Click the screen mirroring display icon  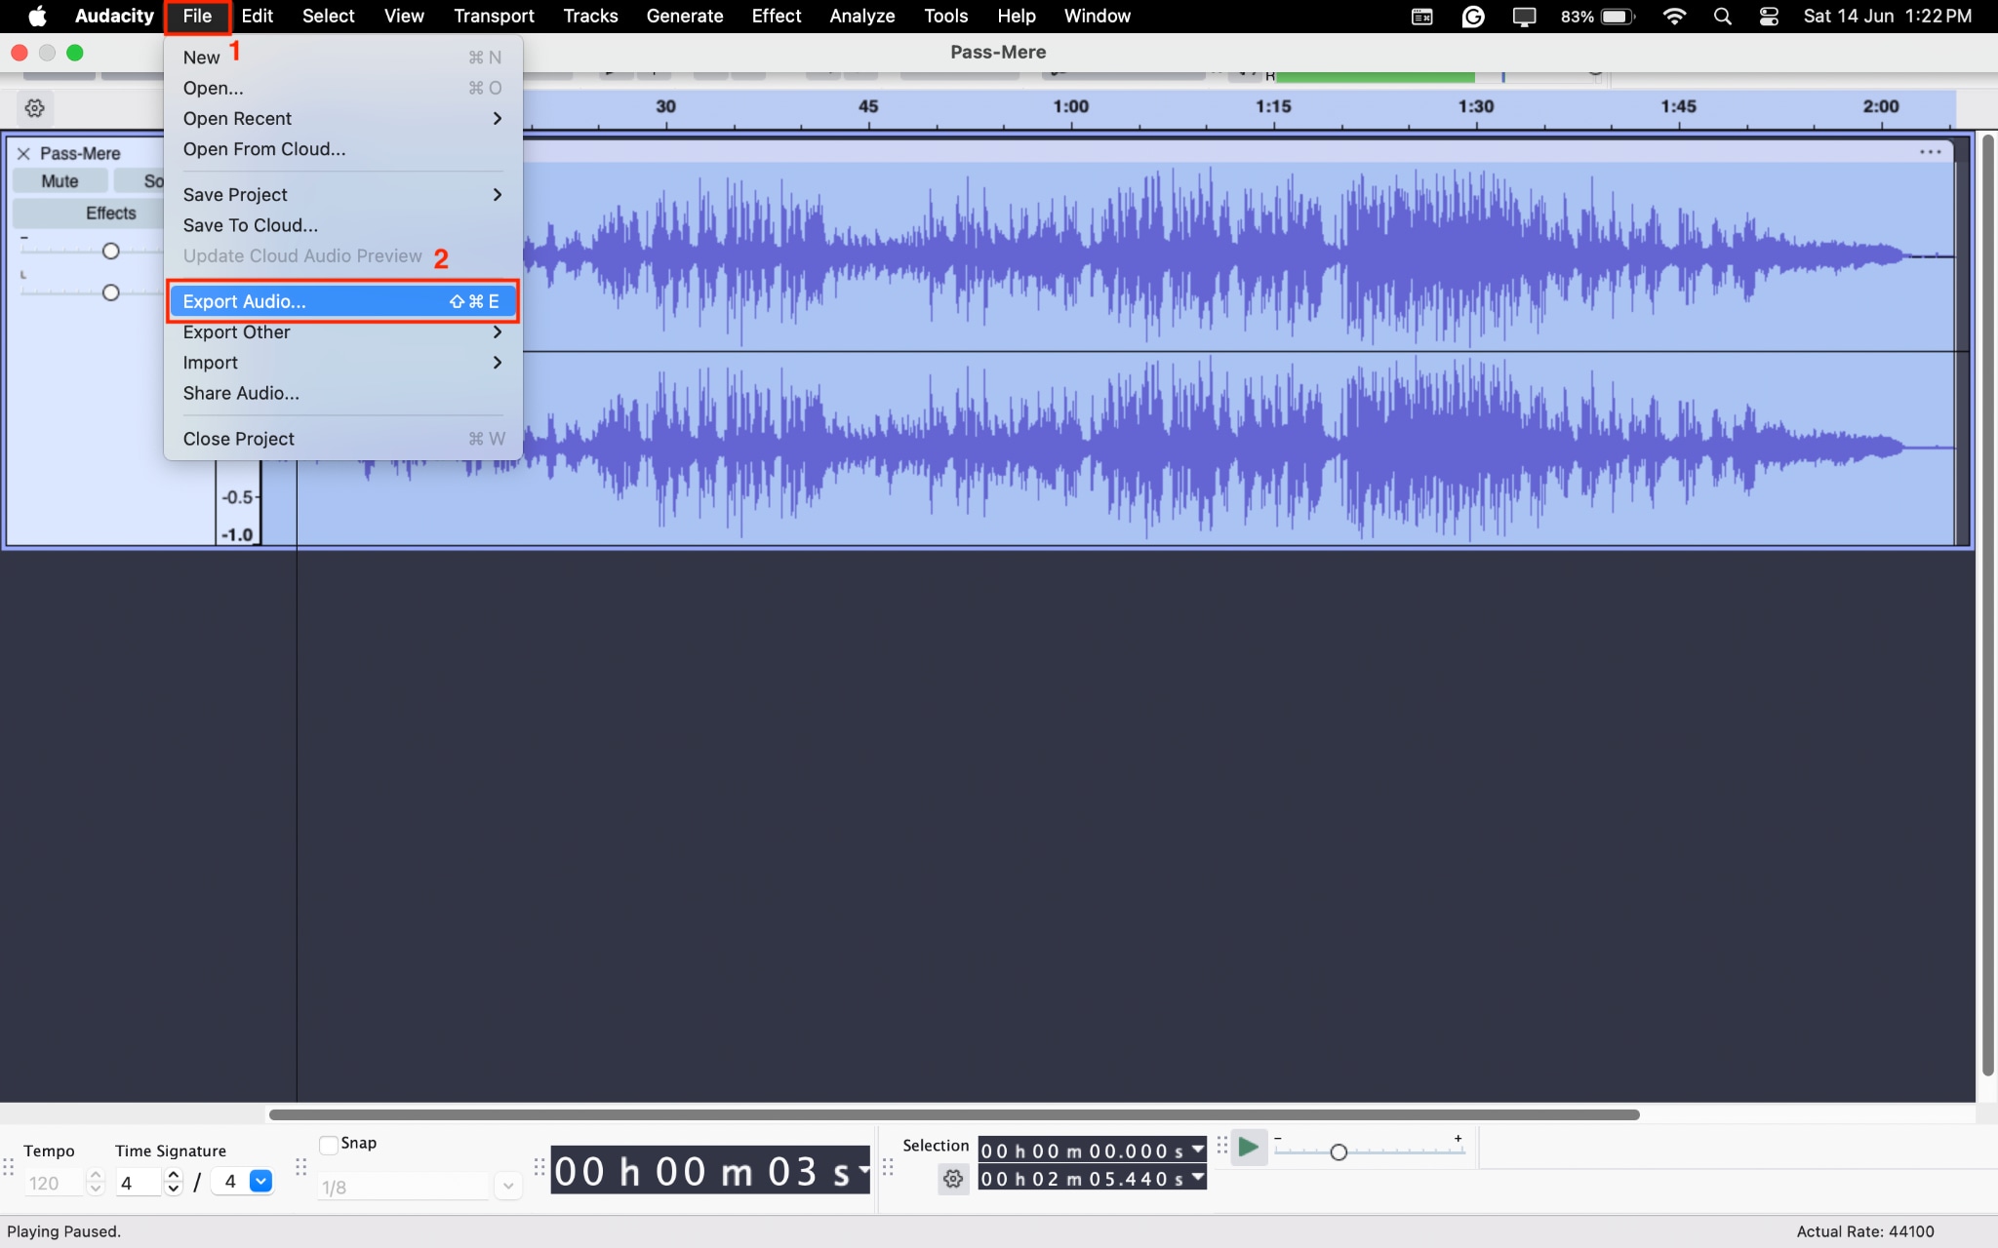click(x=1524, y=16)
